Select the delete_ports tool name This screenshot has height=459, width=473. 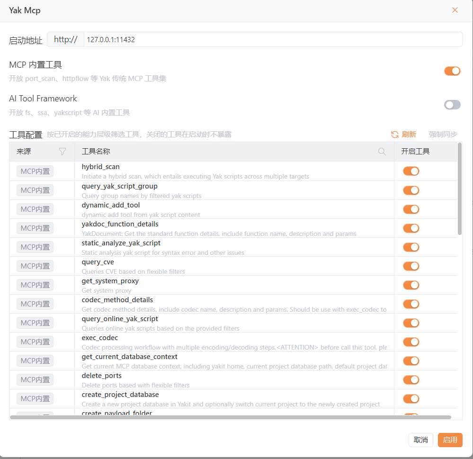[x=101, y=376]
